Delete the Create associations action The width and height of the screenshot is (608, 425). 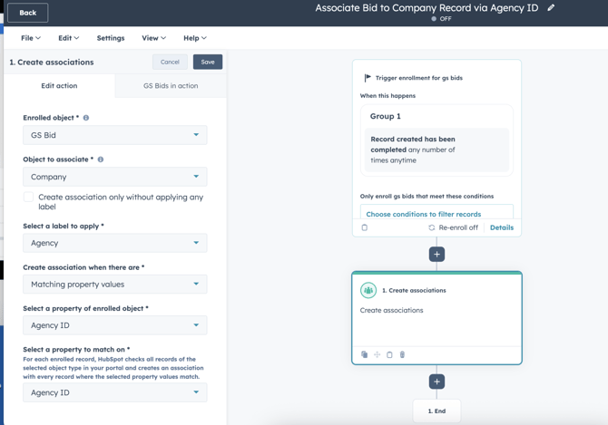pyautogui.click(x=403, y=354)
